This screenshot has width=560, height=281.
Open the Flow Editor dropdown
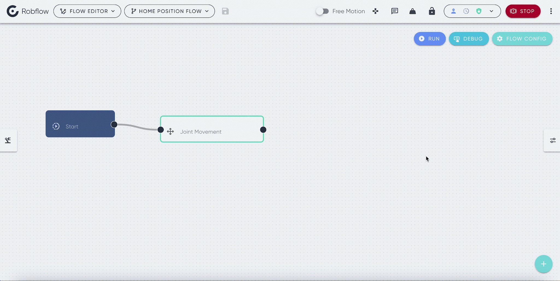pos(87,11)
